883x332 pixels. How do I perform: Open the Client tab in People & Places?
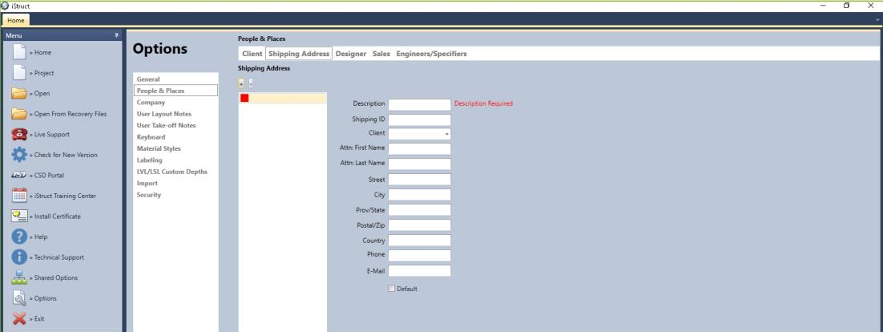252,54
